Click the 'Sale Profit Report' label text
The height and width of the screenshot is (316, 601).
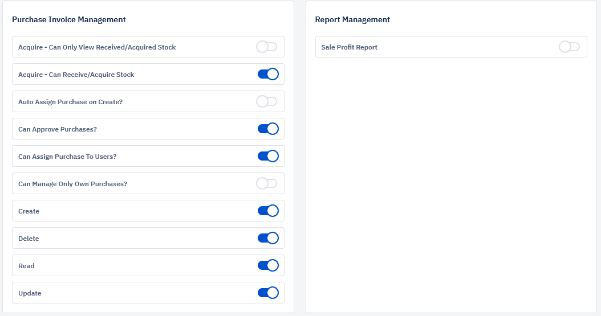(349, 47)
